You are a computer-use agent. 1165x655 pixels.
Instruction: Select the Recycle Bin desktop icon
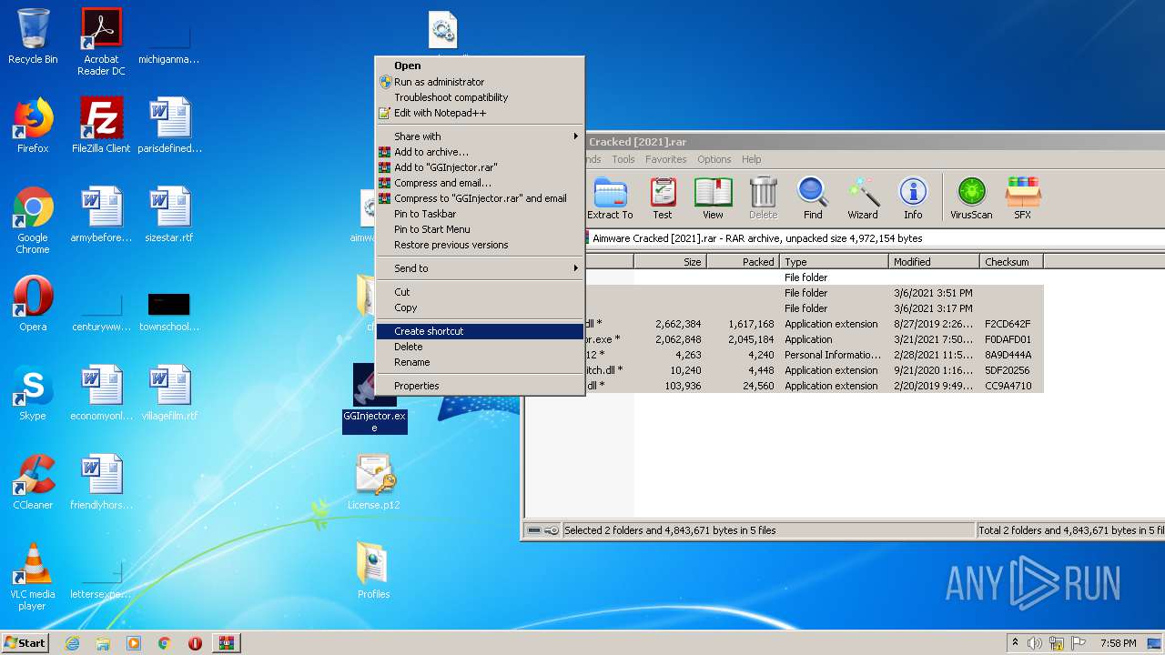33,37
